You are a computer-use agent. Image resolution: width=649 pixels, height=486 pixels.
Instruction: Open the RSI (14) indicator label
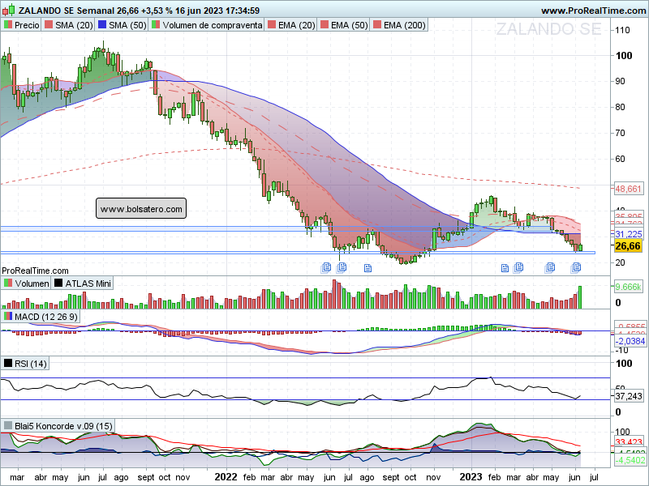tap(25, 364)
